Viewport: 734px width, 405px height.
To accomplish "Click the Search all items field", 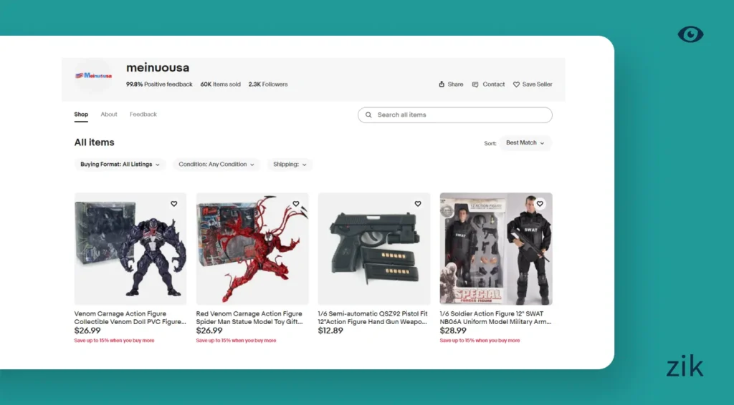I will point(459,114).
